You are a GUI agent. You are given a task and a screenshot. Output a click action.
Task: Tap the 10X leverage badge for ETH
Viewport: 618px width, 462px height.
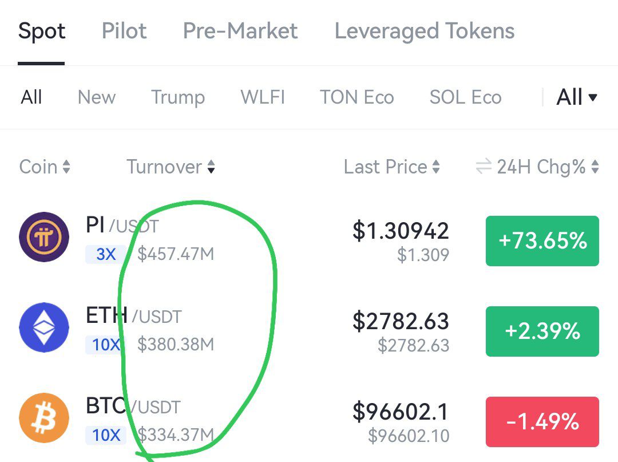[106, 345]
